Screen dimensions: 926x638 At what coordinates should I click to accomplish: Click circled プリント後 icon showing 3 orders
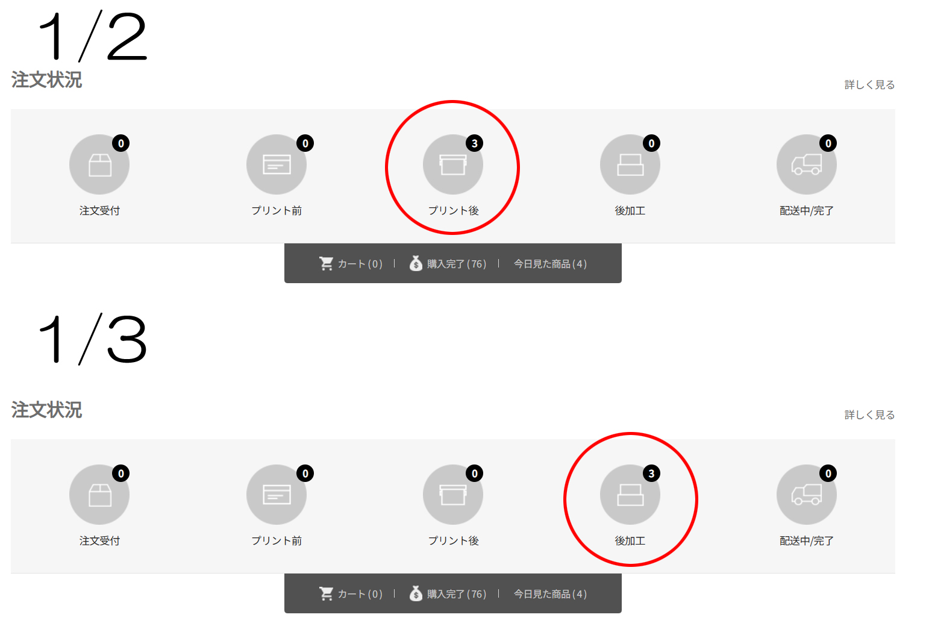[453, 164]
